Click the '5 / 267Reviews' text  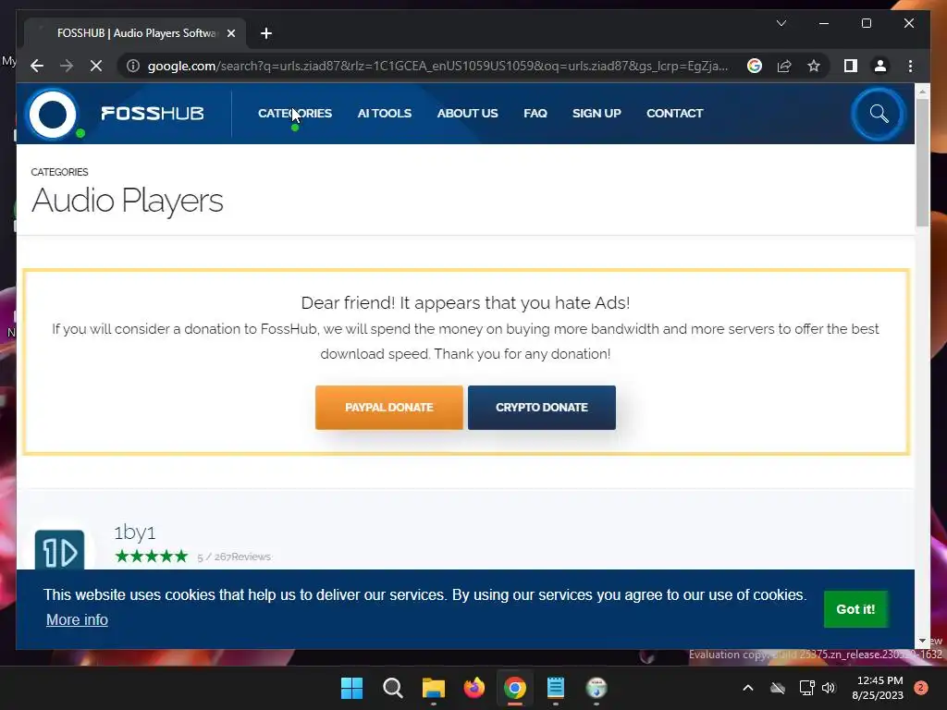click(x=234, y=557)
